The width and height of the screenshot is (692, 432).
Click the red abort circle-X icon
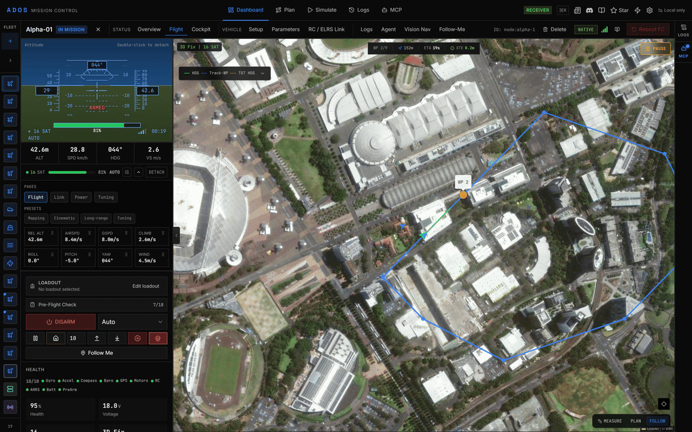[137, 339]
